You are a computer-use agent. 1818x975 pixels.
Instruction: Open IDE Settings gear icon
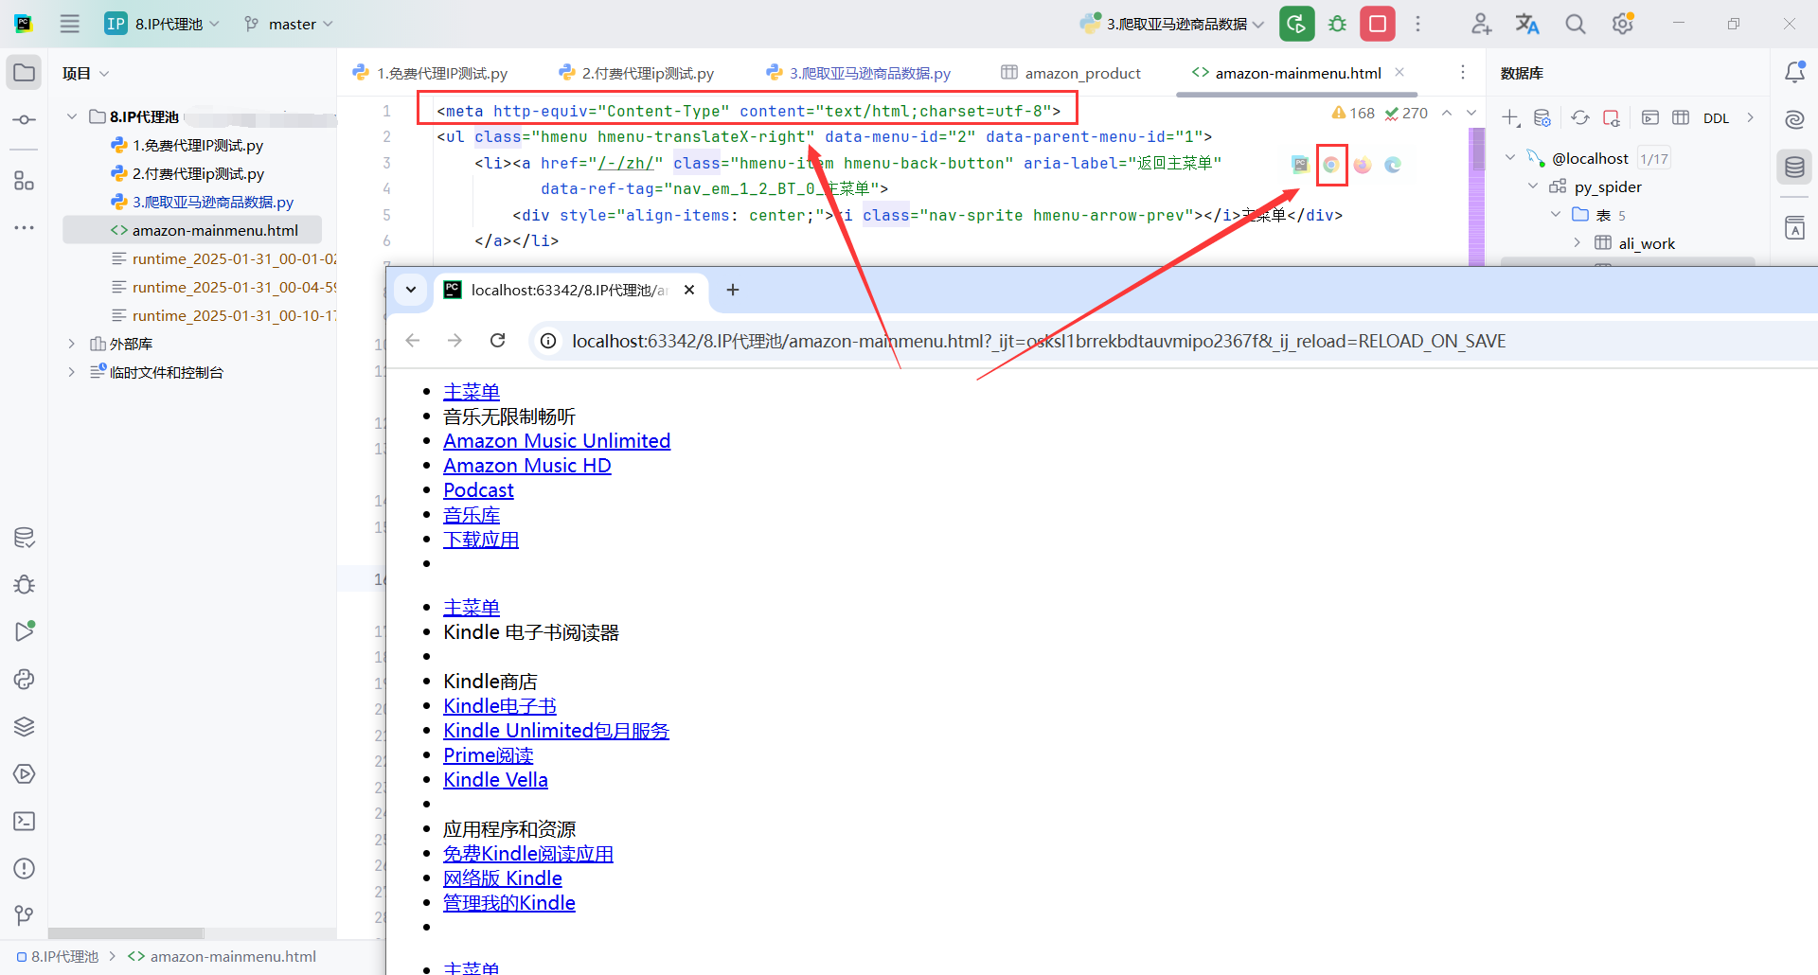coord(1623,24)
